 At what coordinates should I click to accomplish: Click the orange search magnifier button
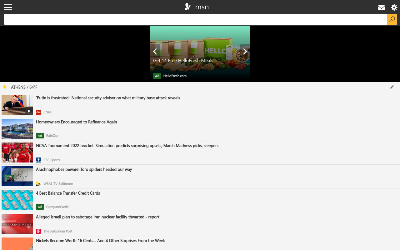(392, 19)
